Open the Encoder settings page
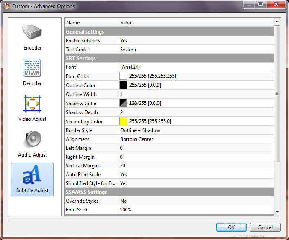Image resolution: width=289 pixels, height=240 pixels. tap(32, 37)
